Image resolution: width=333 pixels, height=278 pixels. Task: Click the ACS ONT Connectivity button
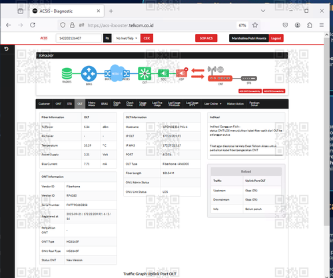[250, 91]
